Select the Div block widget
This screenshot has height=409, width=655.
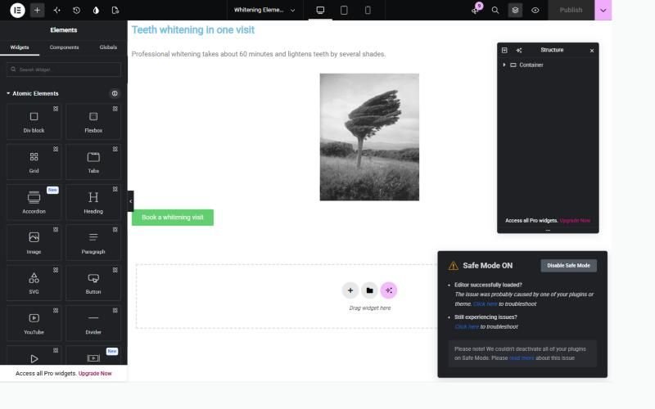point(34,121)
